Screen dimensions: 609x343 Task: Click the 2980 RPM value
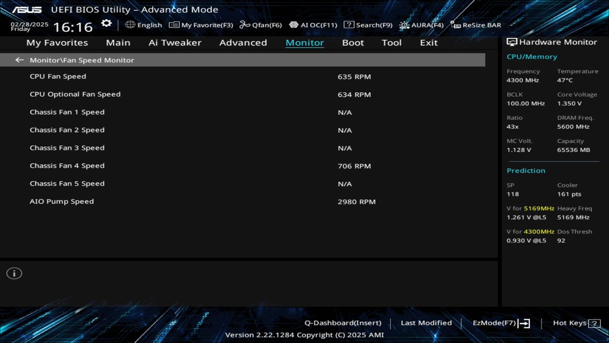point(356,202)
